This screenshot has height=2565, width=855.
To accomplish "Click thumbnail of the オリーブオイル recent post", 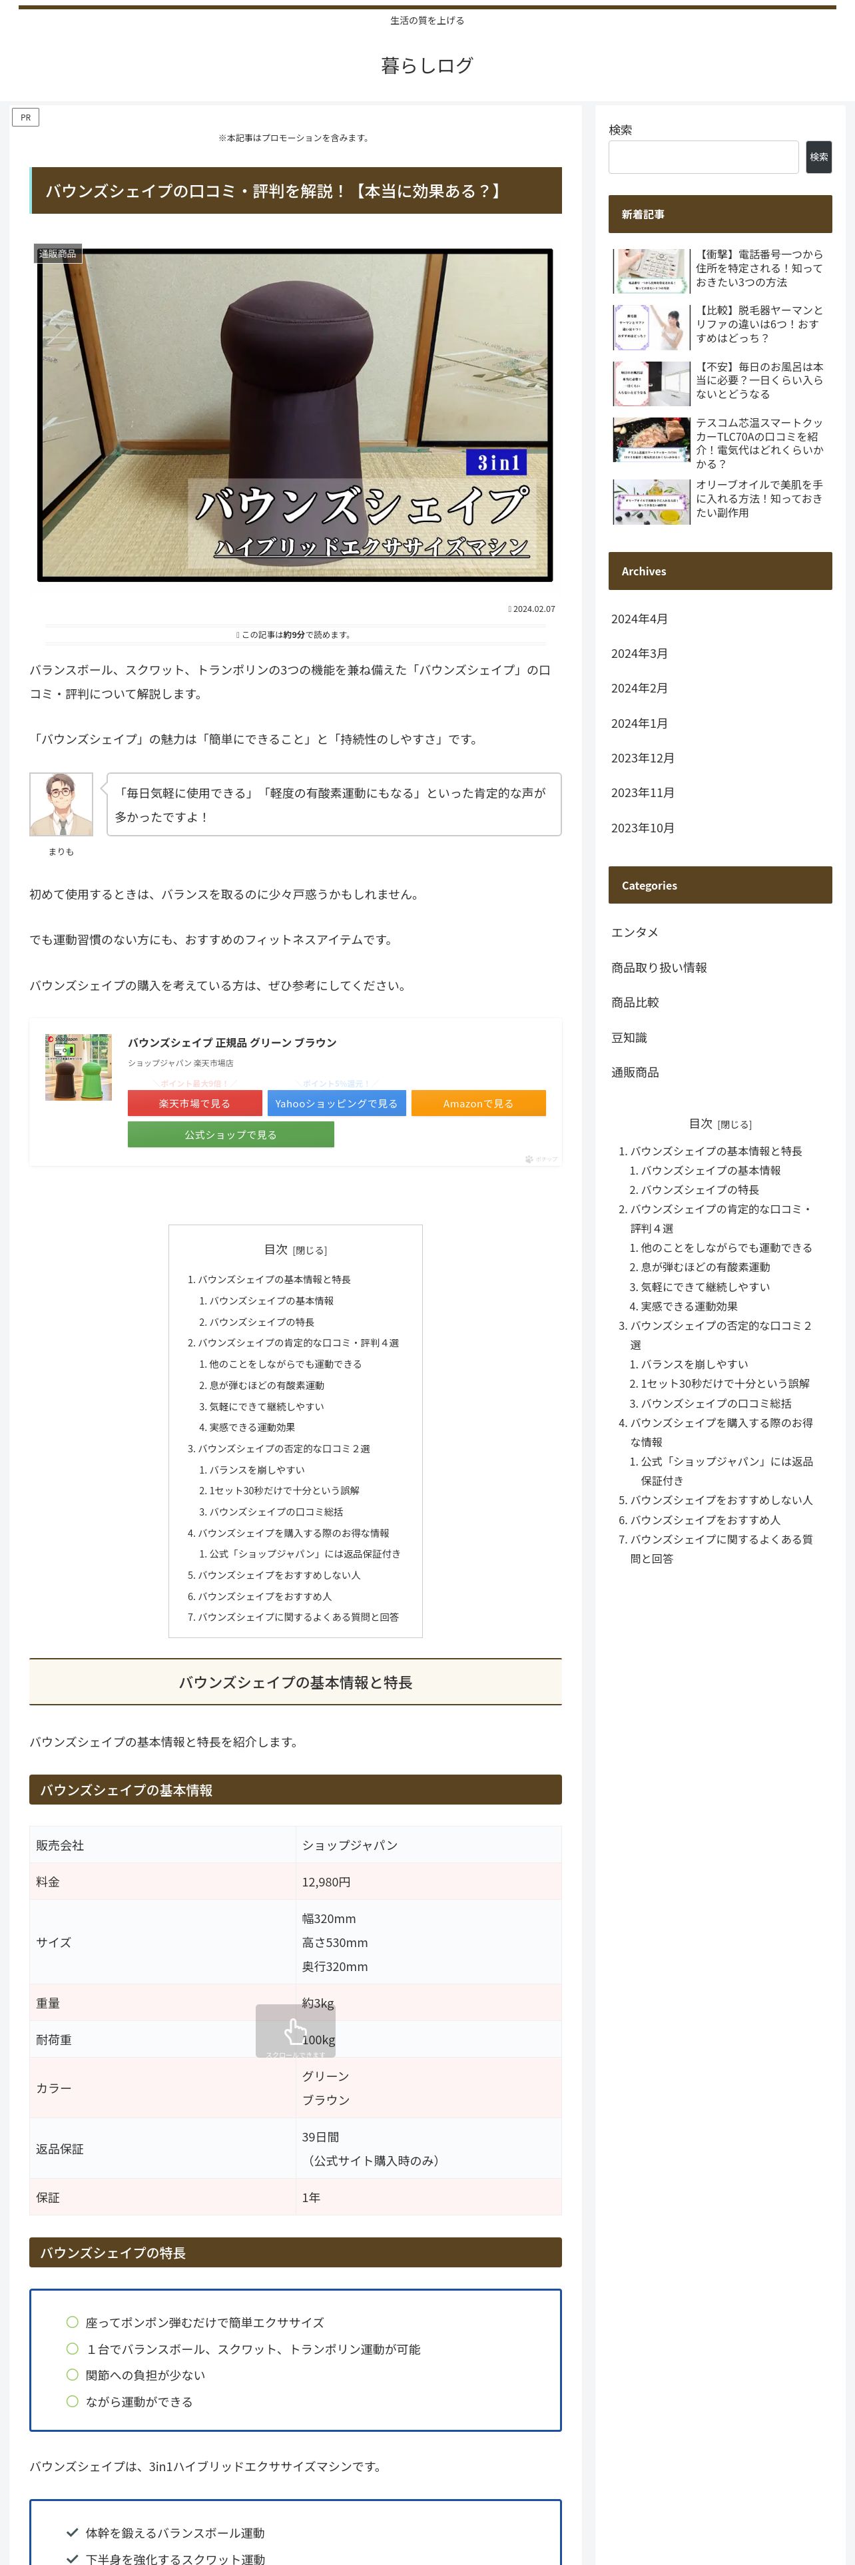I will [x=651, y=502].
